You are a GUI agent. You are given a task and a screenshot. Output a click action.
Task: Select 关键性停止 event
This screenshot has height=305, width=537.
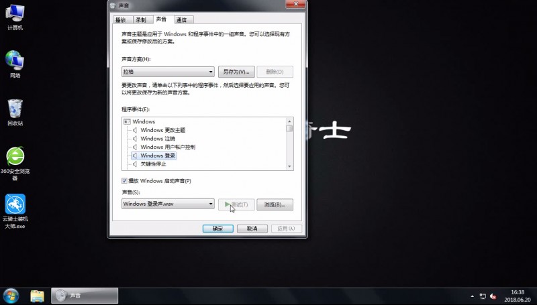point(154,164)
